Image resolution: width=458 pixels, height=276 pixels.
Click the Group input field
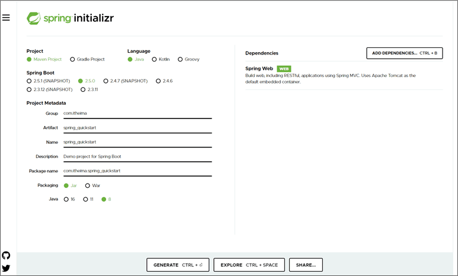(x=137, y=114)
